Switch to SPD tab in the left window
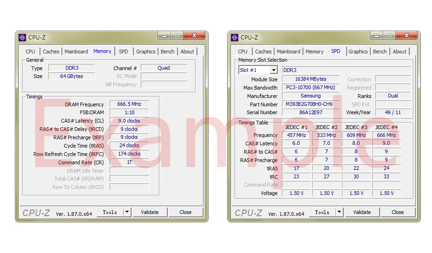The image size is (432, 253). 124,52
